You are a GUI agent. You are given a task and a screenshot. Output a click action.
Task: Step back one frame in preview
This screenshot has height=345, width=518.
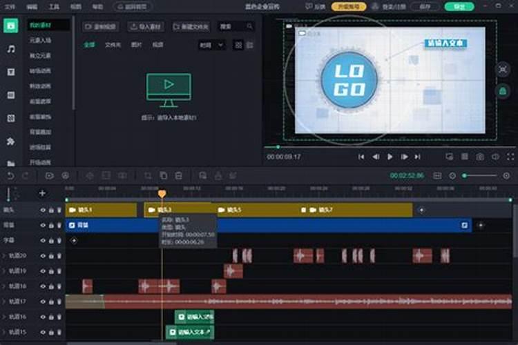pos(376,157)
